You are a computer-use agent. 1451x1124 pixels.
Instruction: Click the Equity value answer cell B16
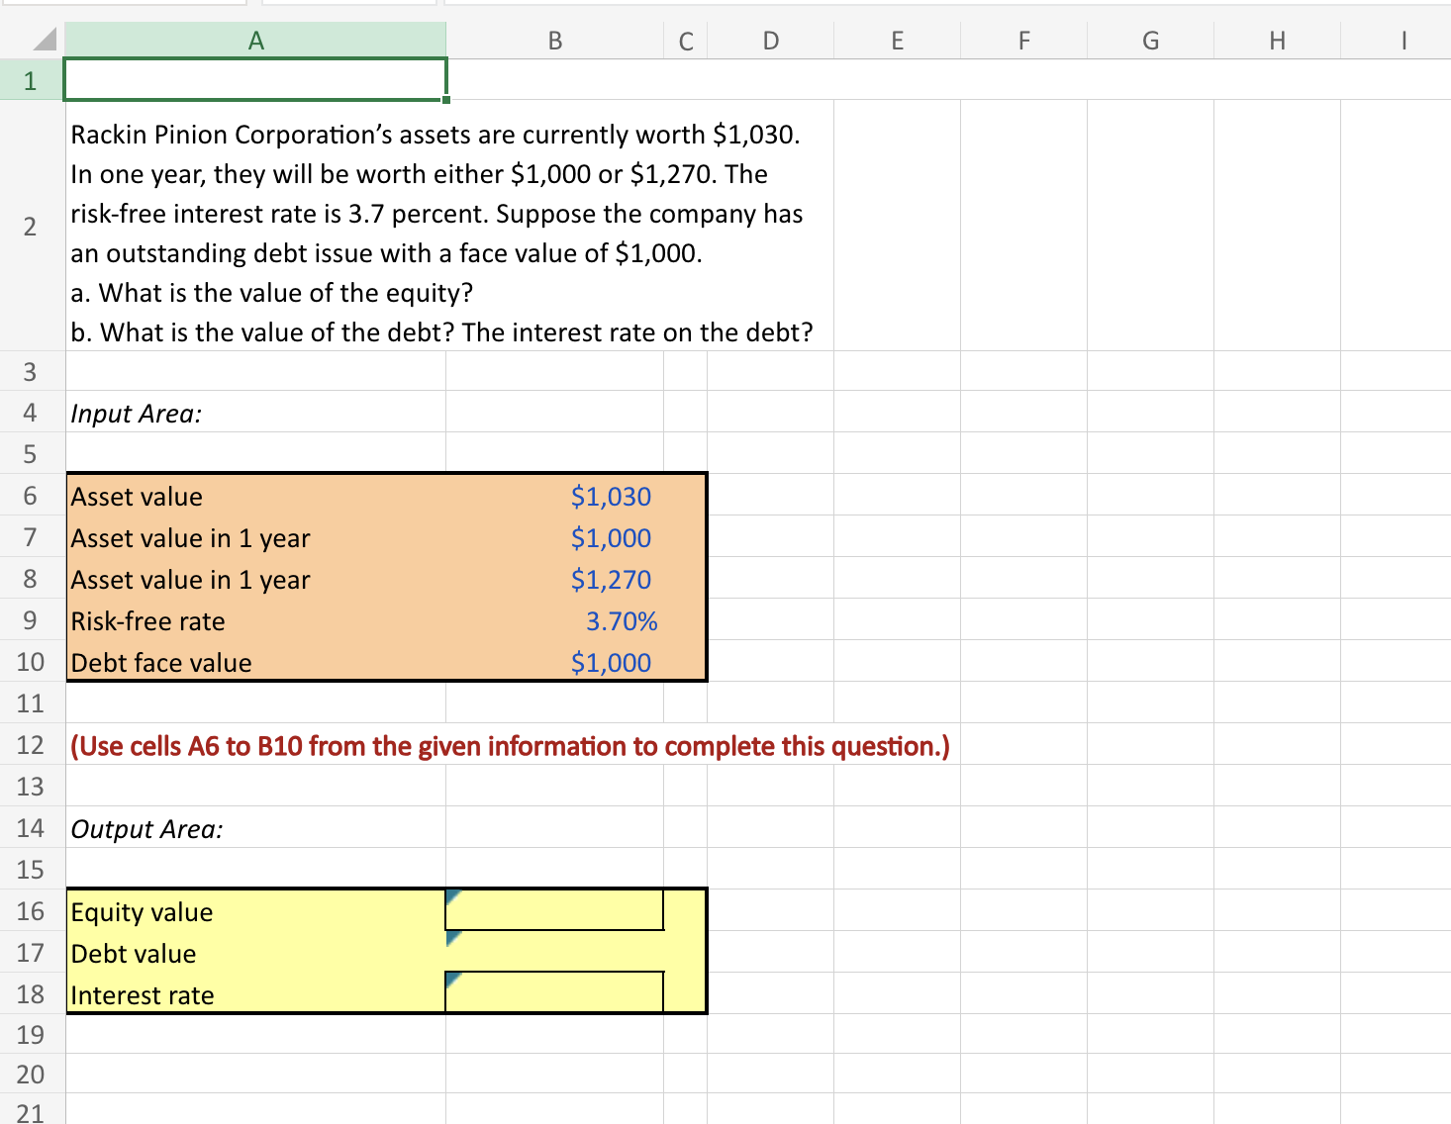tap(554, 910)
